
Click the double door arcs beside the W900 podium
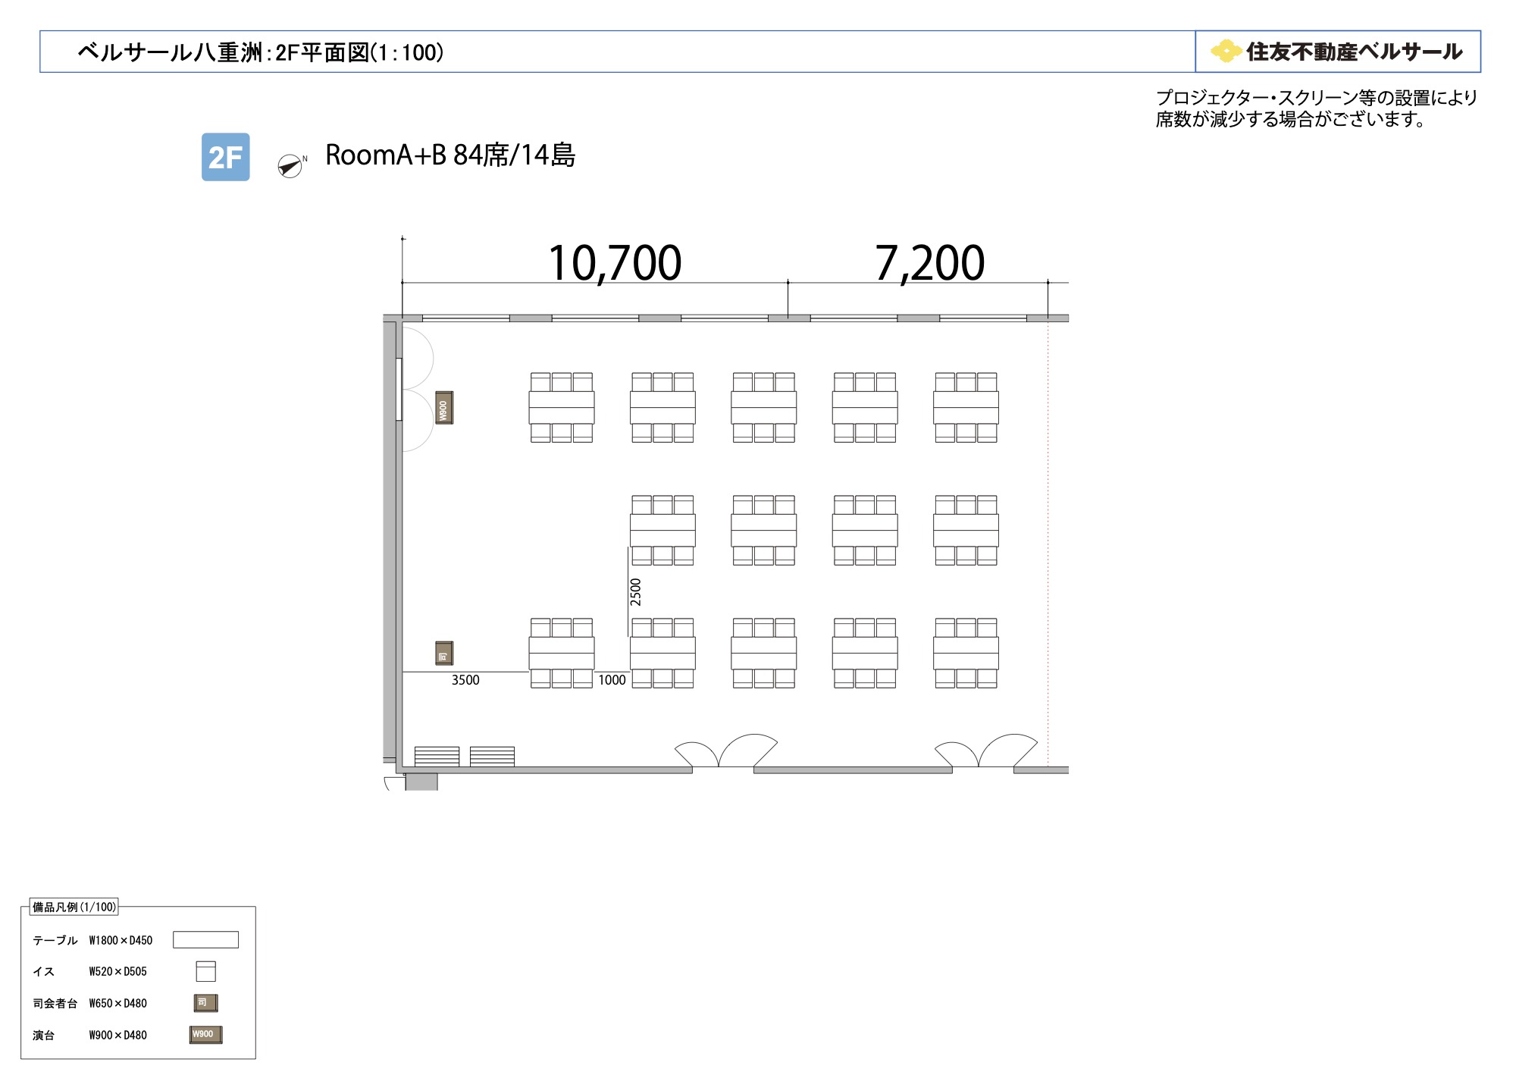click(417, 389)
